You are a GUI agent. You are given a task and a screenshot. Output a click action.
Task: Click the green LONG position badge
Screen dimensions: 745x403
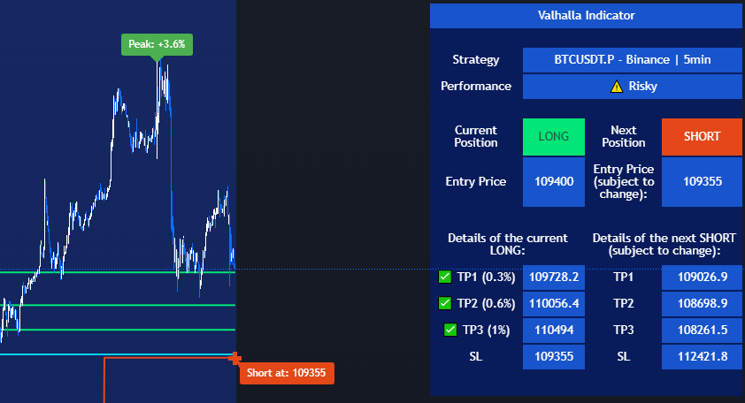pyautogui.click(x=554, y=136)
